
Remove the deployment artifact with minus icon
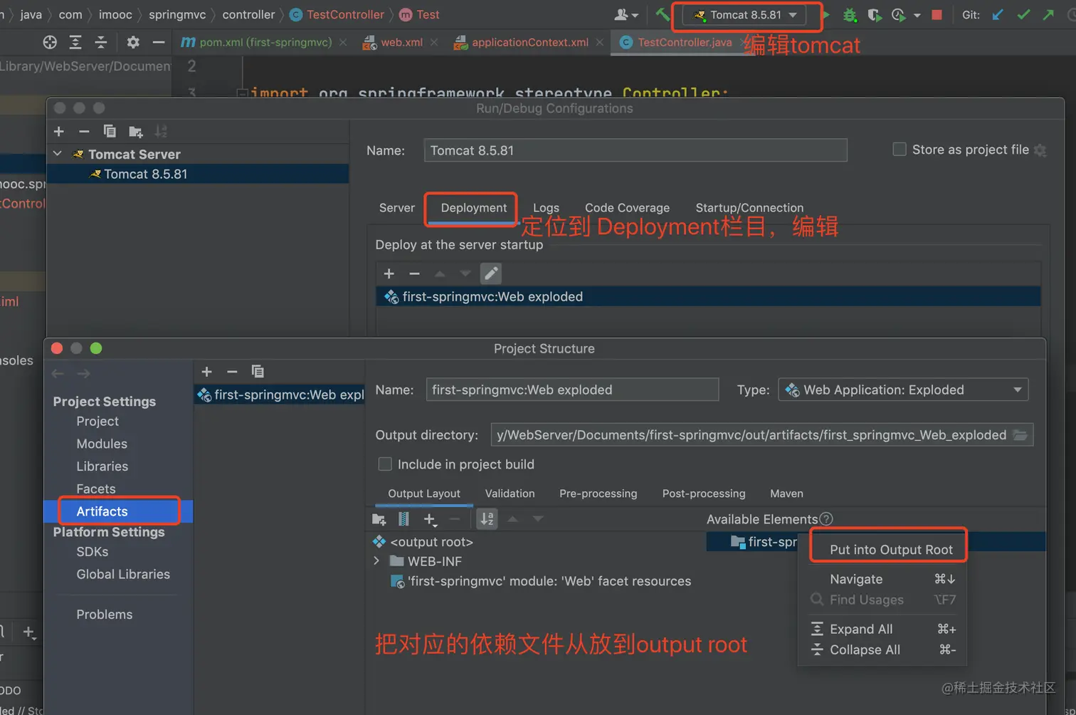(414, 273)
